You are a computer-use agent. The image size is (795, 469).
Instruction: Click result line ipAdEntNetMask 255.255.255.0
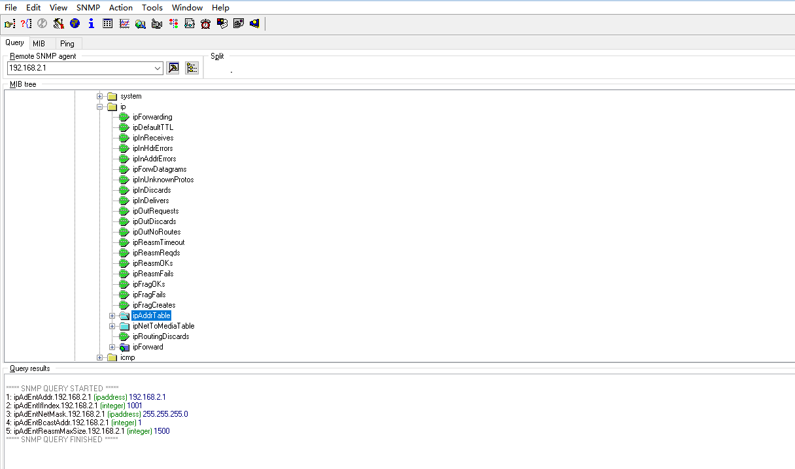(97, 414)
